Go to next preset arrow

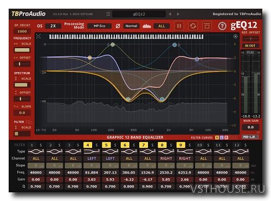click(x=178, y=14)
